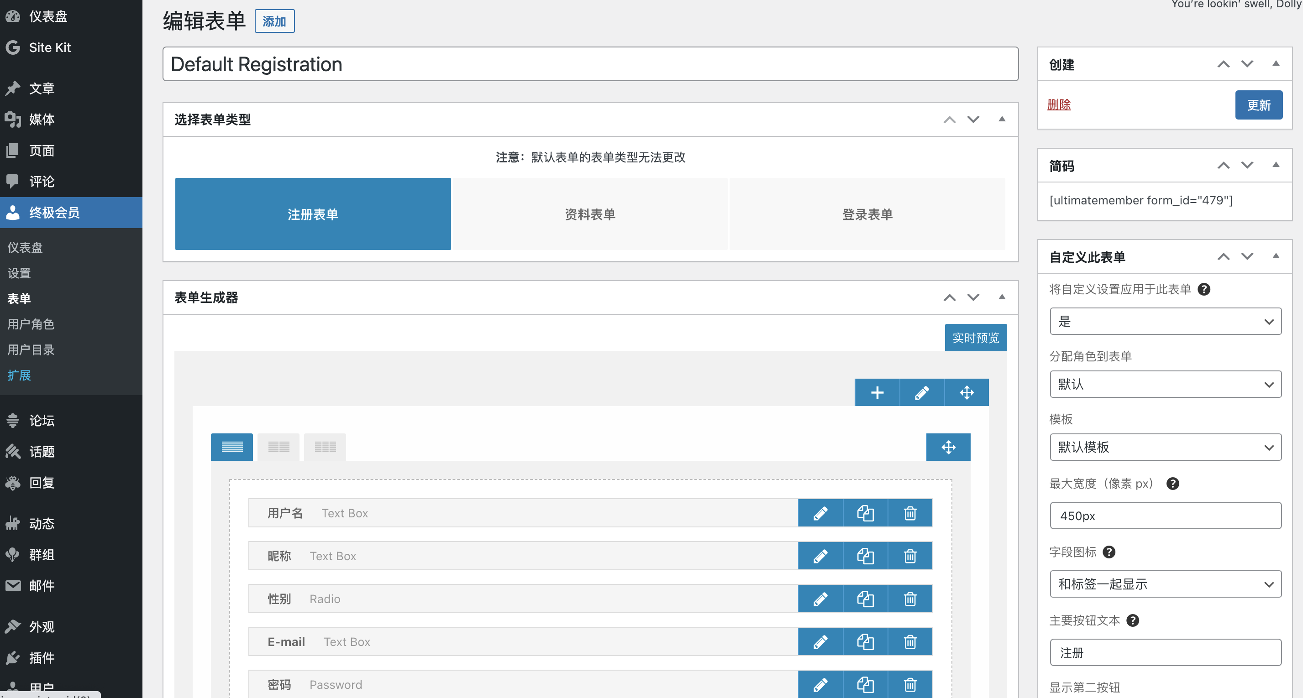Edit the 密码 Password field
The height and width of the screenshot is (698, 1303).
[x=820, y=684]
